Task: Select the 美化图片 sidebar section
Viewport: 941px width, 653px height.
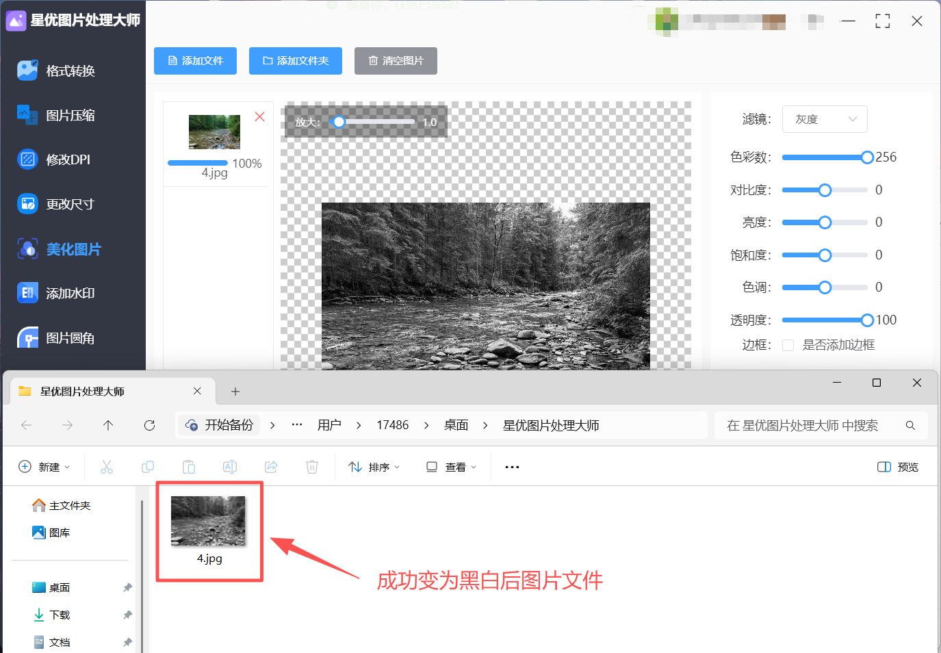Action: point(60,249)
